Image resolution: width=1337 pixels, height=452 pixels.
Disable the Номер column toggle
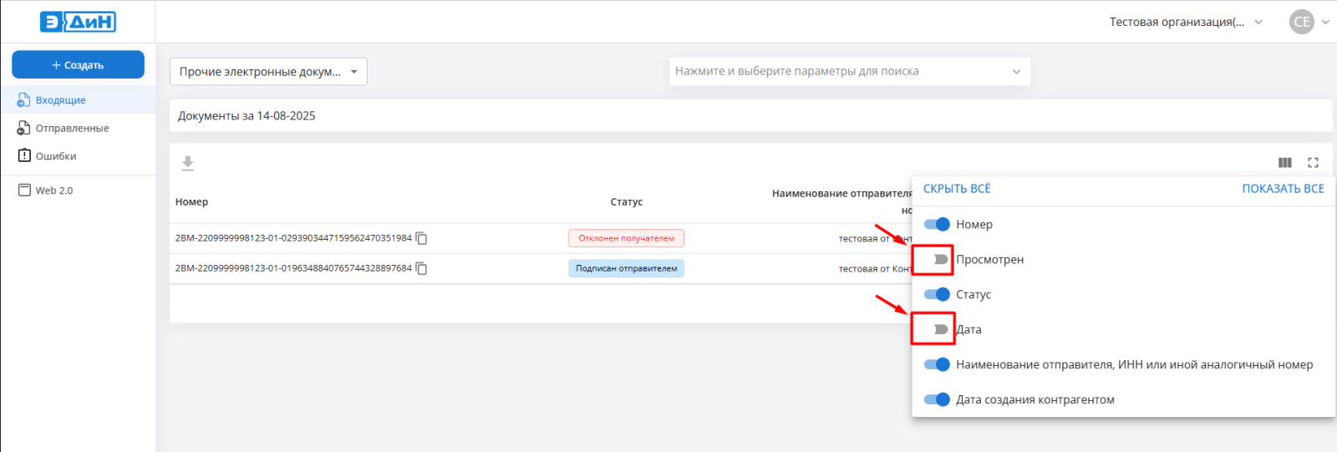tap(937, 225)
